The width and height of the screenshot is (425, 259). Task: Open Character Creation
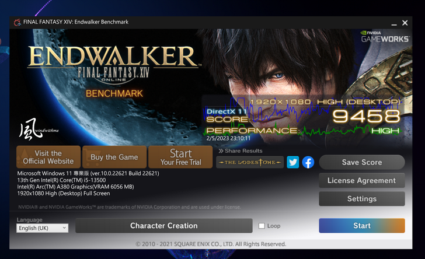[x=164, y=226]
